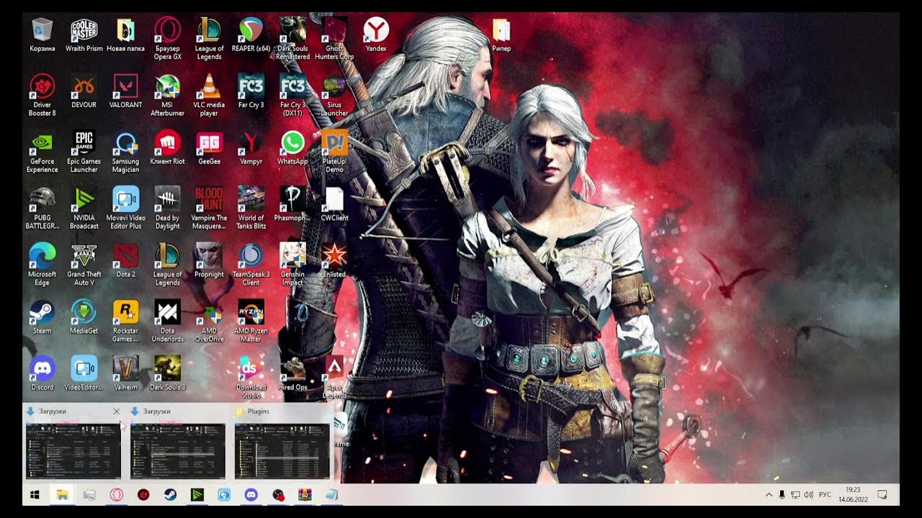Open the volume speaker tray icon

(x=808, y=495)
